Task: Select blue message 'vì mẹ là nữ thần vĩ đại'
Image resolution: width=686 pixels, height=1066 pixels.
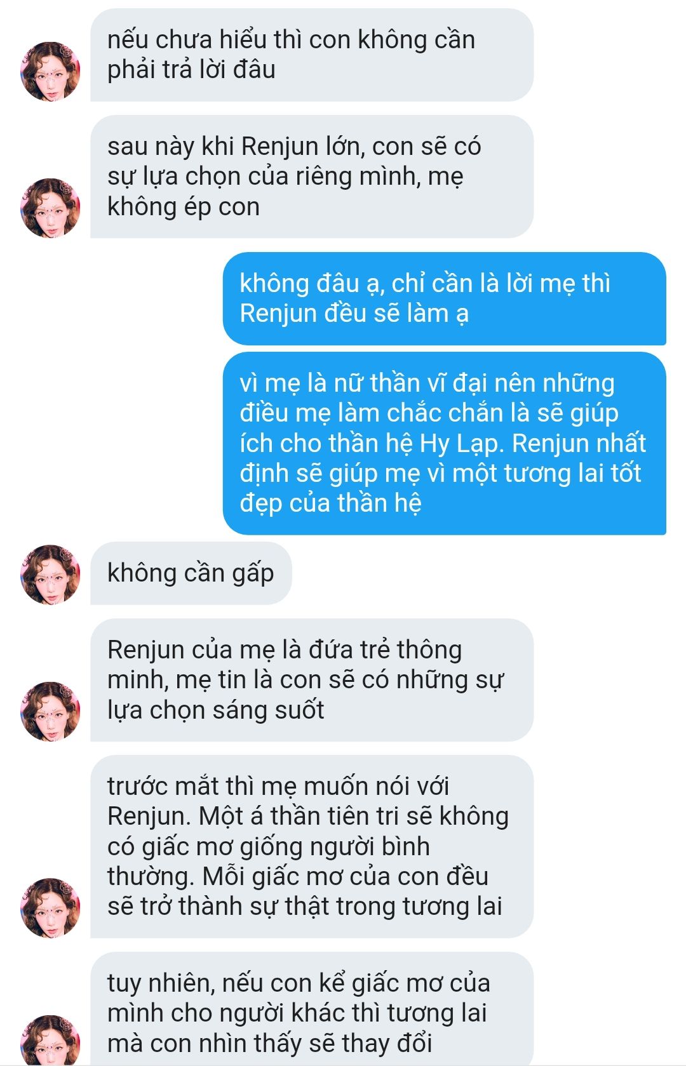Action: tap(445, 443)
